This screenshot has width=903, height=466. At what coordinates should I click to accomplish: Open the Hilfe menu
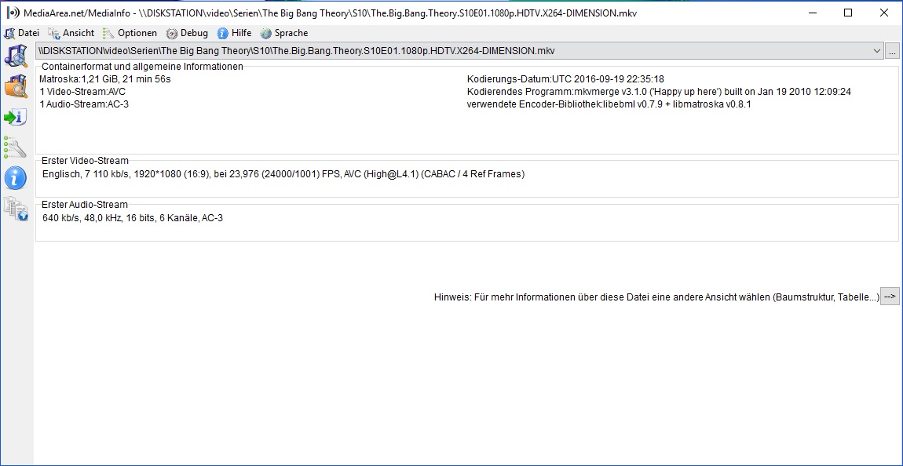click(x=235, y=33)
